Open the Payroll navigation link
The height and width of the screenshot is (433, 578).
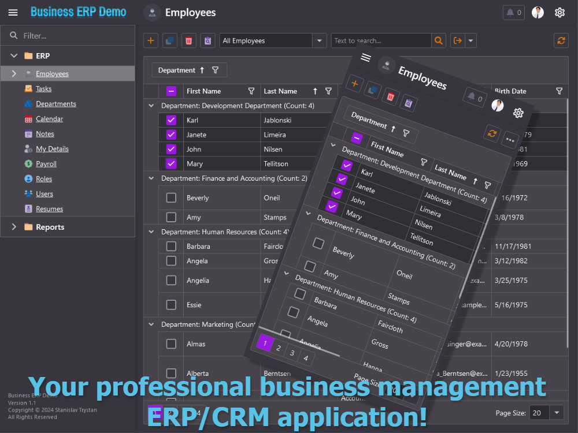(46, 164)
